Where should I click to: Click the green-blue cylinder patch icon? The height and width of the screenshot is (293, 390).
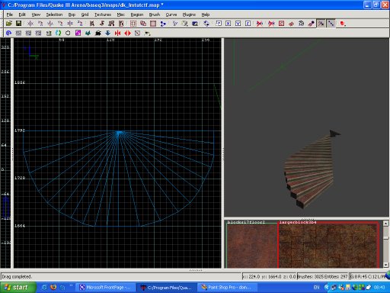click(58, 33)
